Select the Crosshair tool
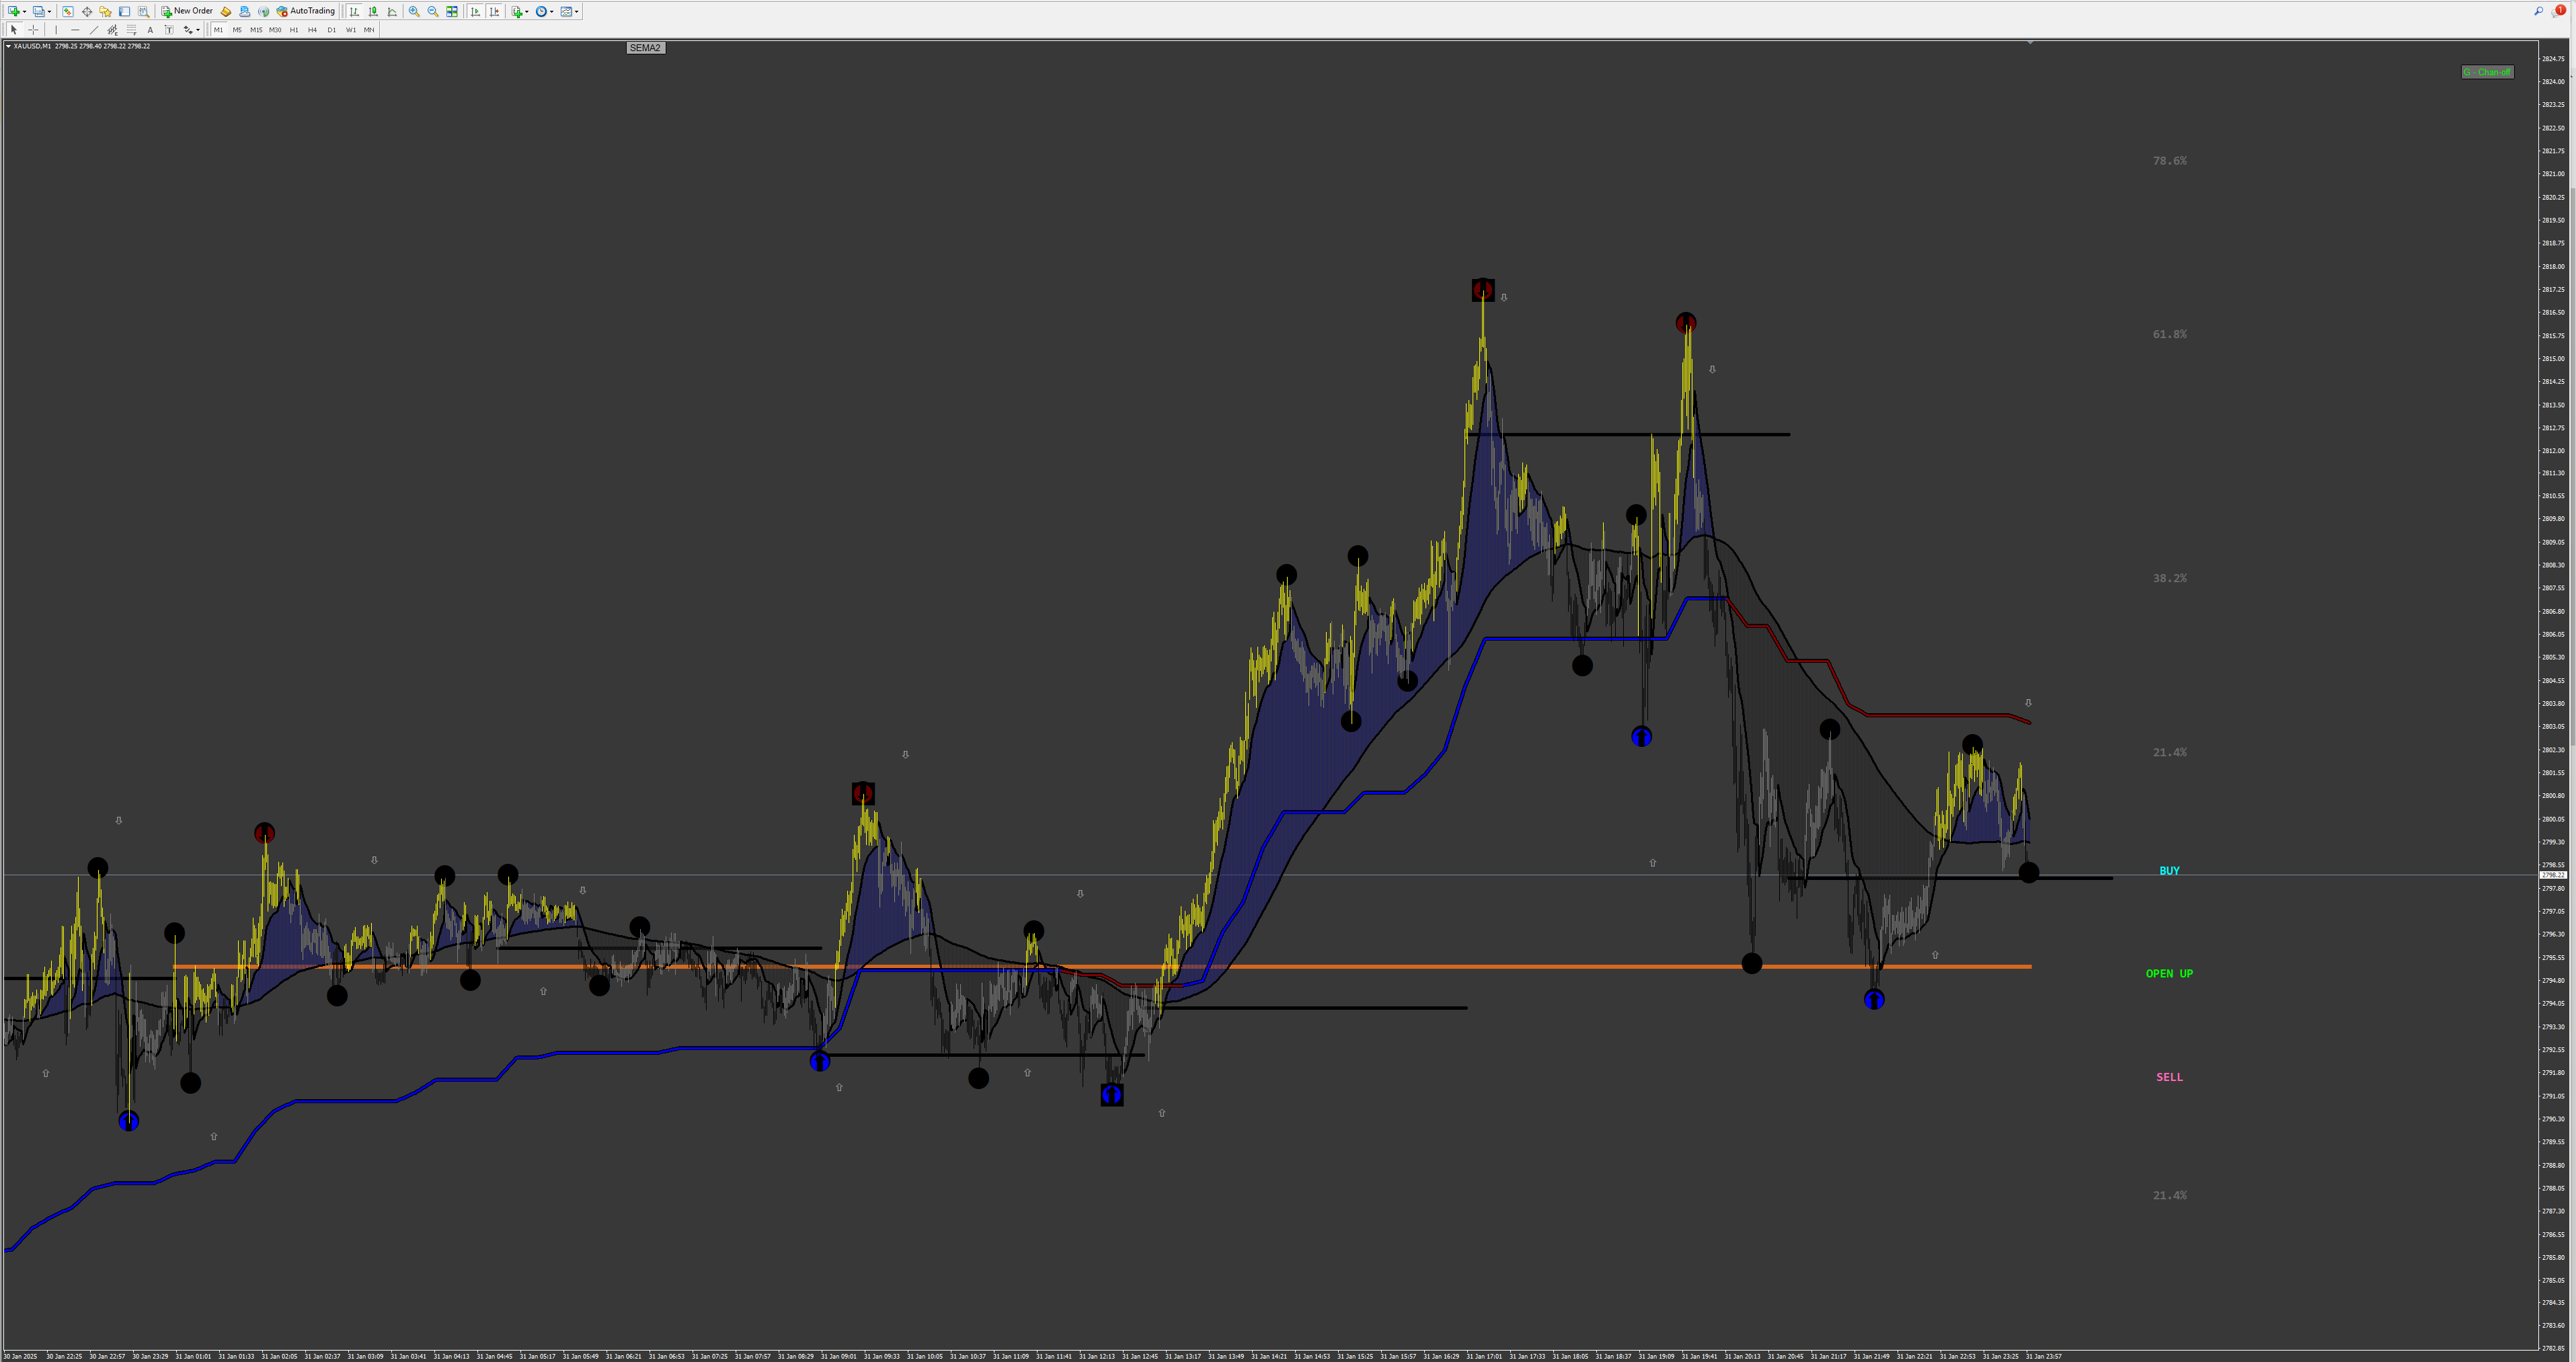The height and width of the screenshot is (1362, 2576). click(33, 30)
